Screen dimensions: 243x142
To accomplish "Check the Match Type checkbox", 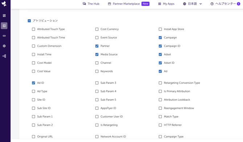I will [x=160, y=117].
